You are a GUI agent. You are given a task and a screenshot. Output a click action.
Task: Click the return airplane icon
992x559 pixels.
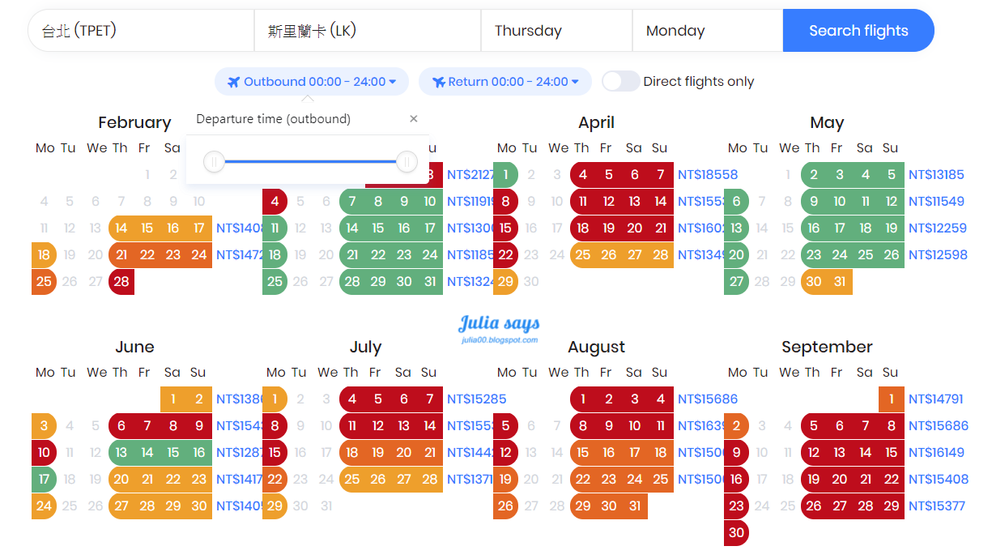(439, 82)
